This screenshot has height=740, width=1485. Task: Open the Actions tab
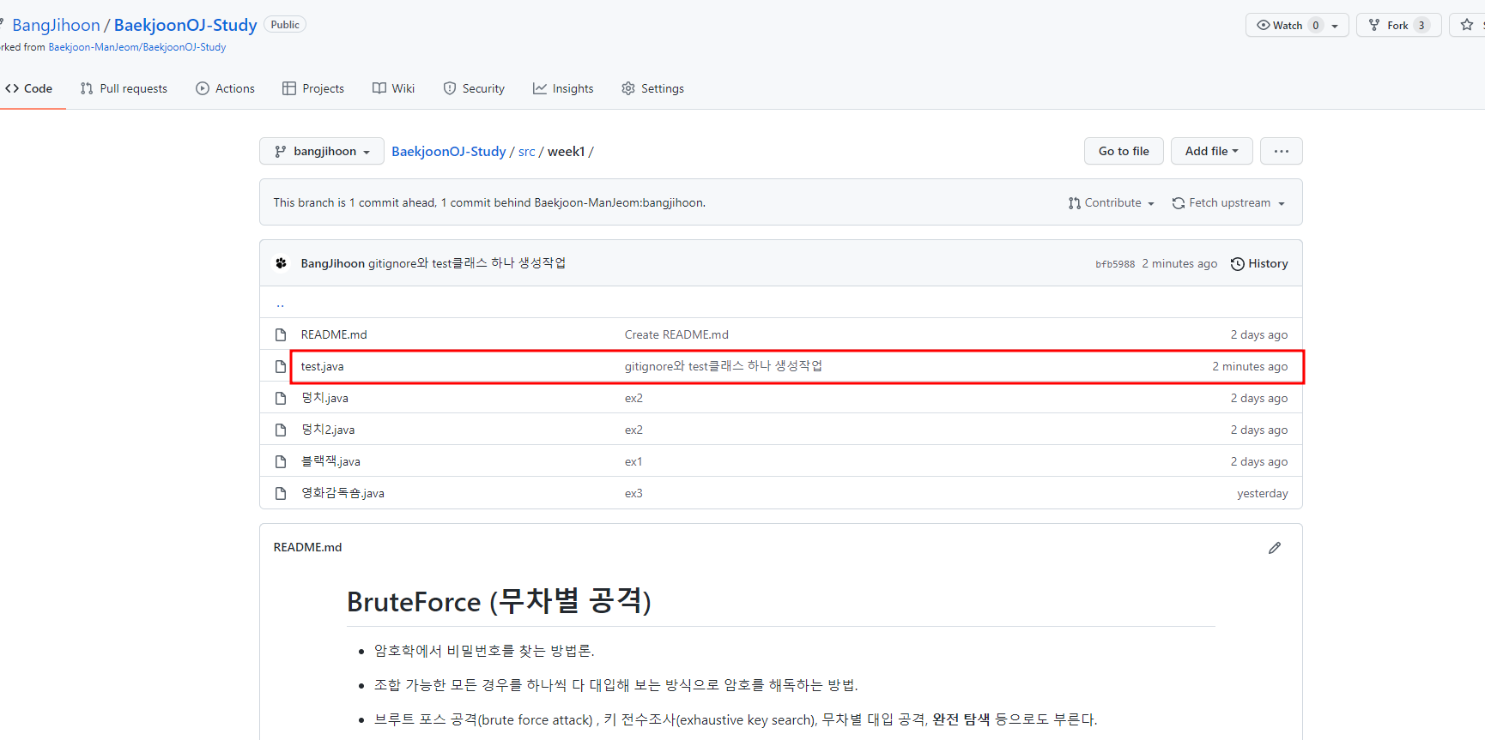click(x=225, y=88)
